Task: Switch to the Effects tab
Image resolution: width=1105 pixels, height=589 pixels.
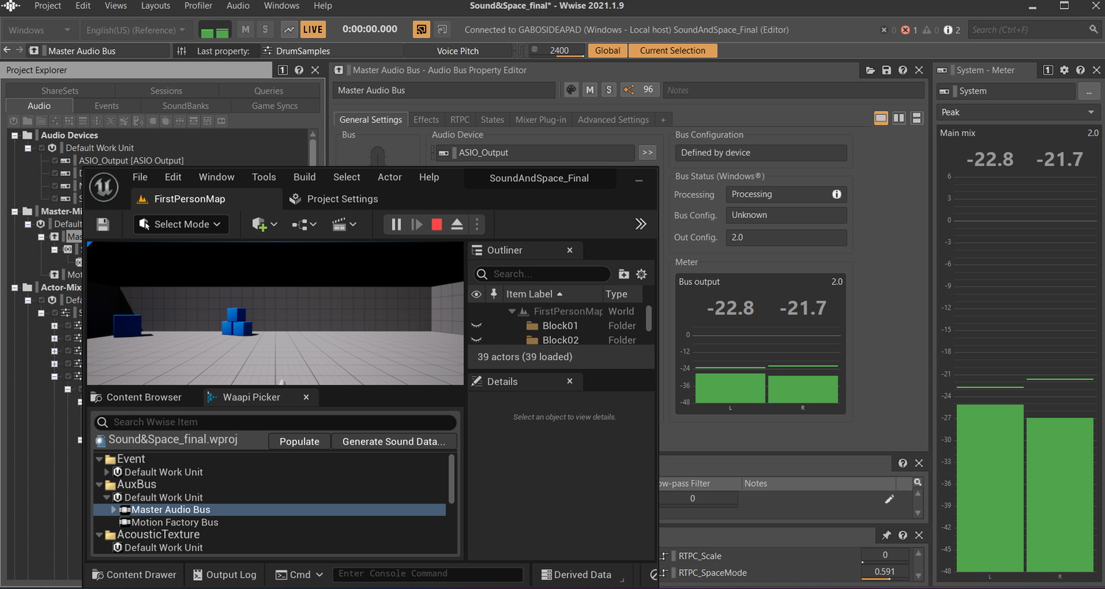Action: (x=426, y=119)
